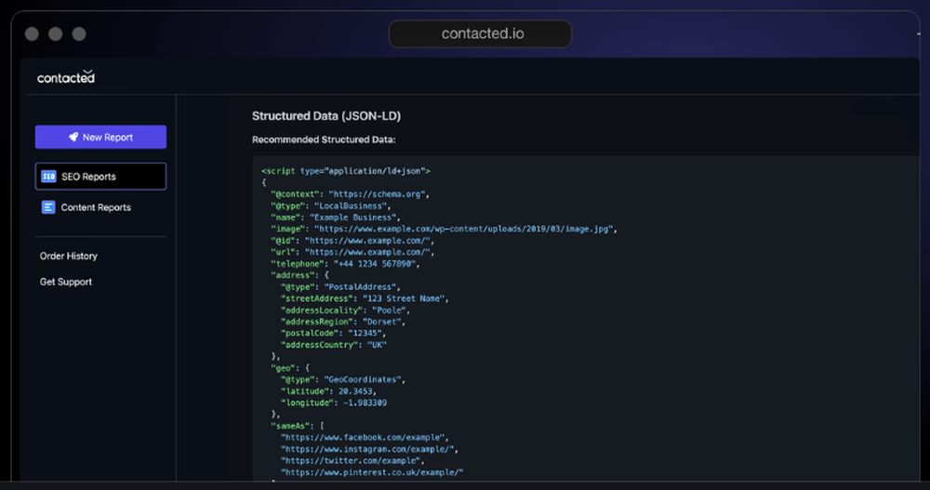Click the "postalCode": "12345" line
Viewport: 930px width, 490px height.
[x=333, y=333]
